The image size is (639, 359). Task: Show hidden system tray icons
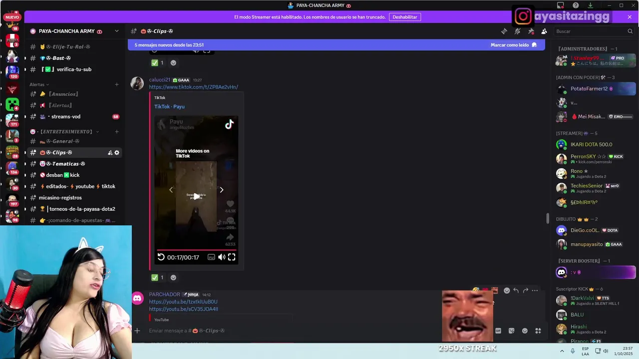(562, 351)
